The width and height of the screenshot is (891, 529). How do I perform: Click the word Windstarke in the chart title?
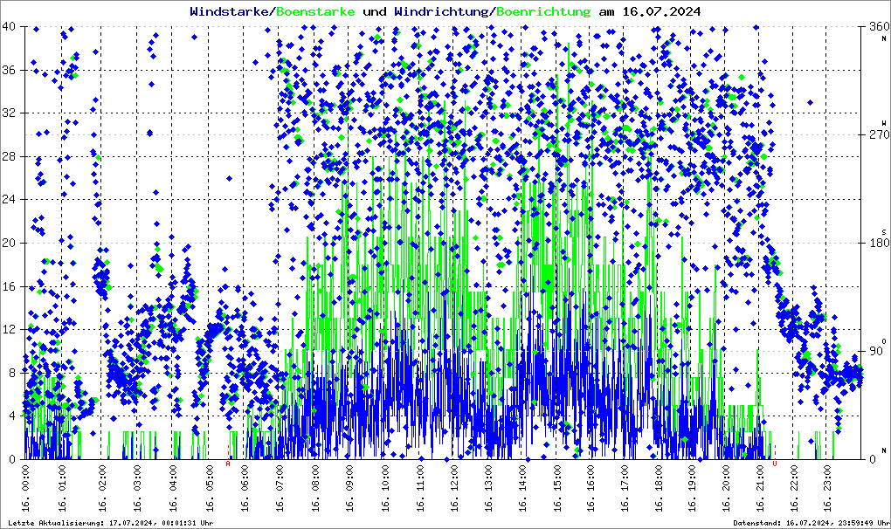(x=229, y=11)
